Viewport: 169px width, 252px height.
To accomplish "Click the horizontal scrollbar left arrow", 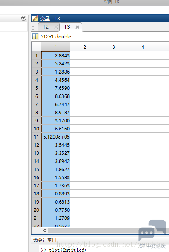I will tap(44, 231).
